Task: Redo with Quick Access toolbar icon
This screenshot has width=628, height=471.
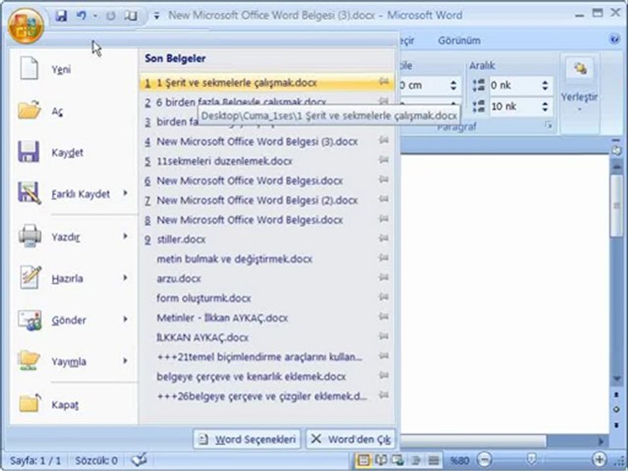Action: [111, 16]
